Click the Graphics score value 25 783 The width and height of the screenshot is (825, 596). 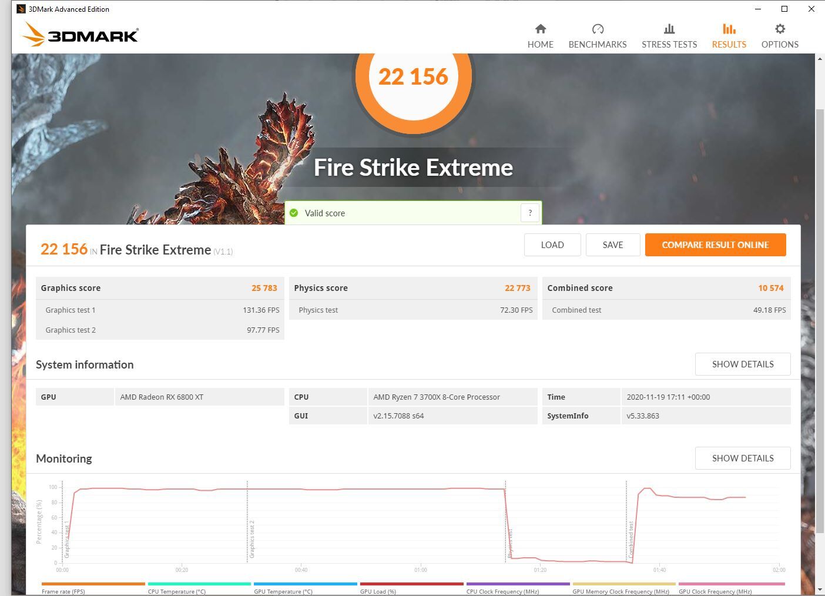[264, 288]
